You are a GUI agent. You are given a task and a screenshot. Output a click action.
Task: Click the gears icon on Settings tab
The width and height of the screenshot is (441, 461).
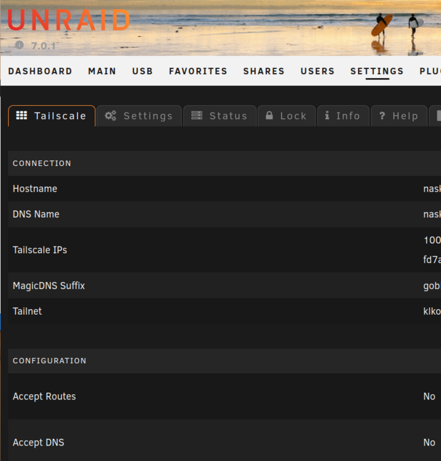[x=111, y=116]
